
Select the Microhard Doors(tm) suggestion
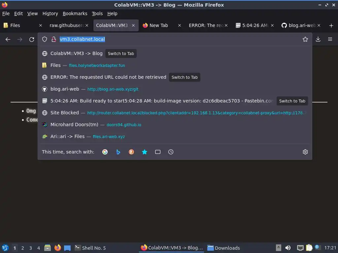(x=175, y=125)
